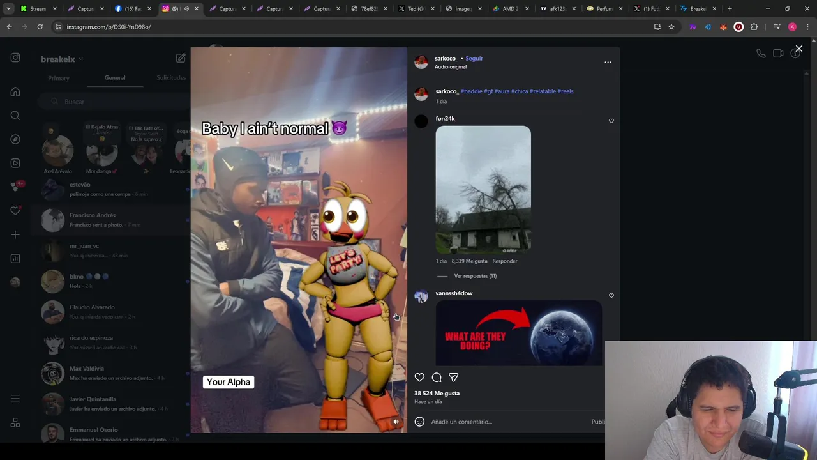Click the Instagram logo in sidebar
Image resolution: width=817 pixels, height=460 pixels.
click(x=15, y=57)
